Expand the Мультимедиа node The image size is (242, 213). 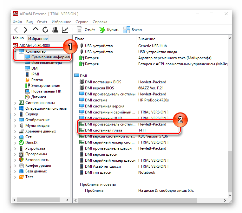click(x=15, y=126)
